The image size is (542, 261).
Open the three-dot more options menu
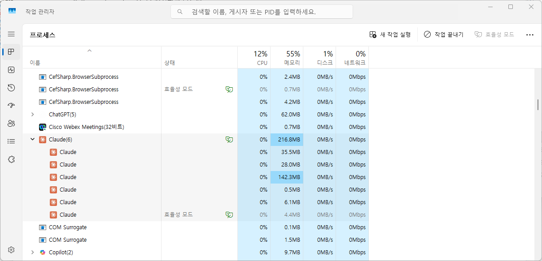point(530,34)
